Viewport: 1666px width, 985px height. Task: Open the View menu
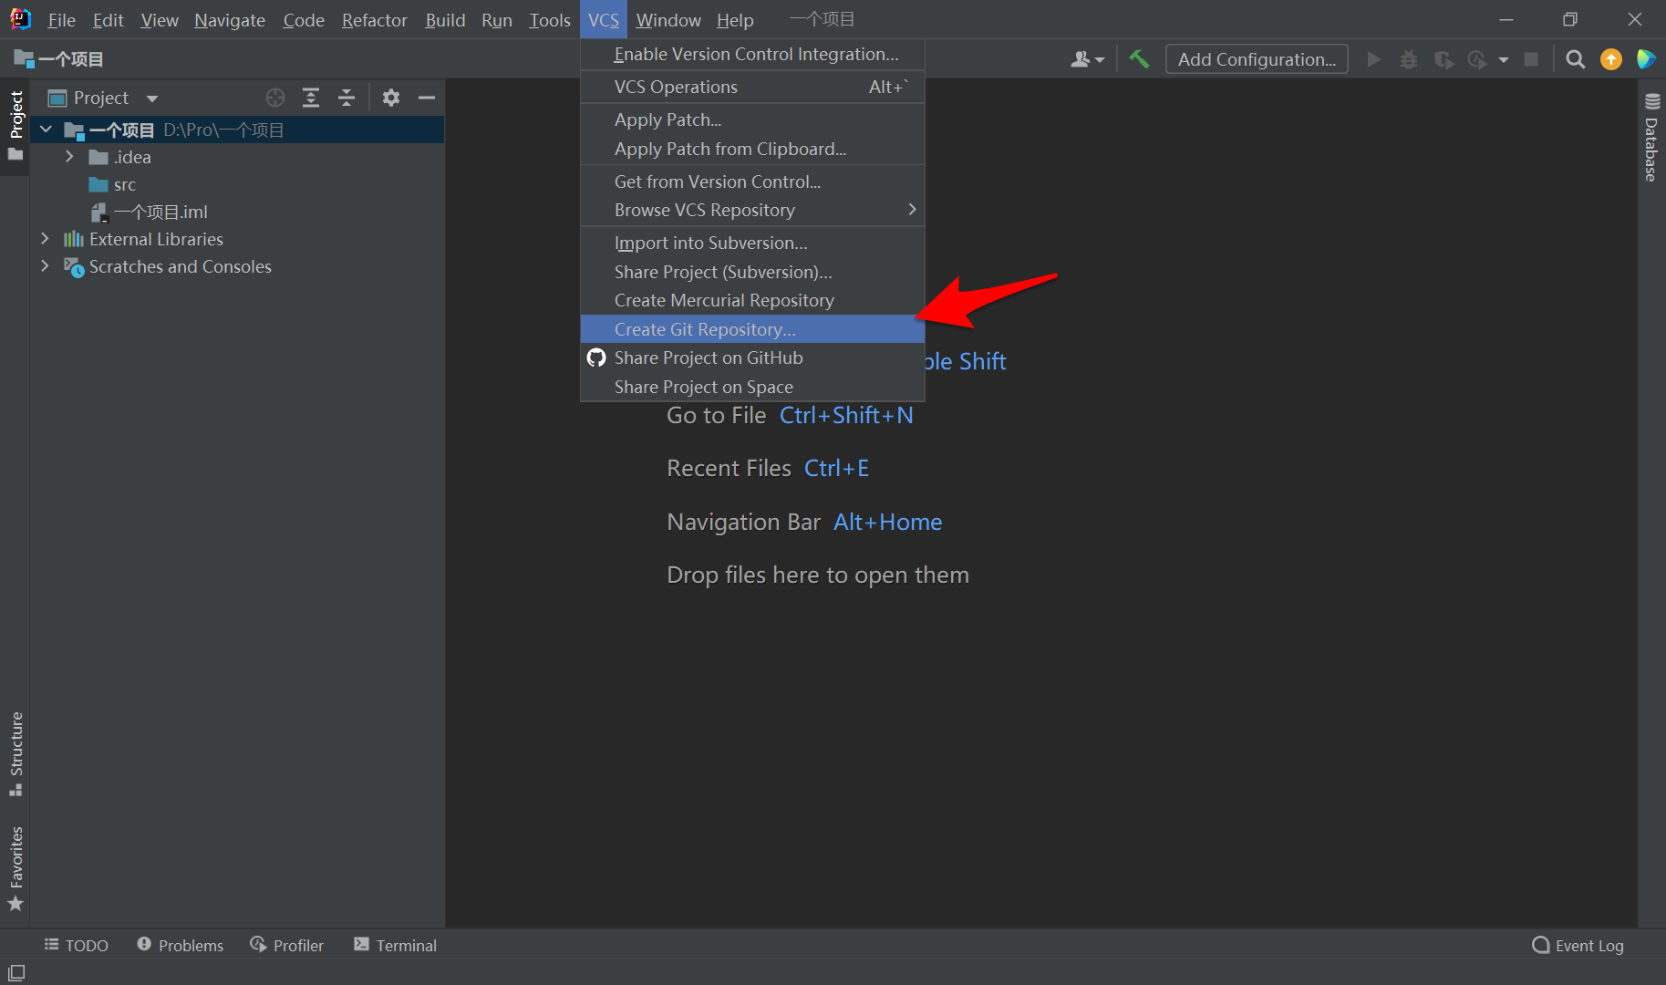click(159, 19)
